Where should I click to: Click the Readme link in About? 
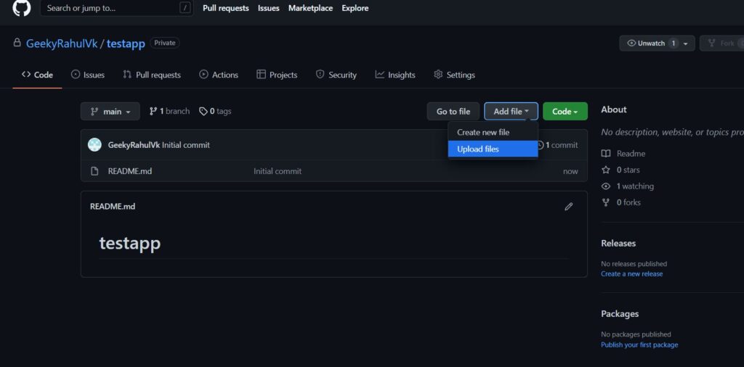[623, 154]
